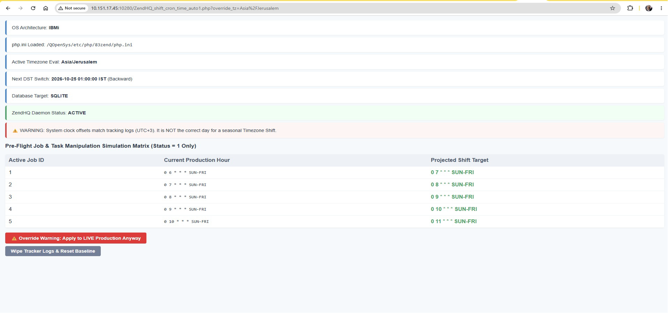Click the Active Timezone Eval Asia/Jerusalem value

(x=79, y=62)
